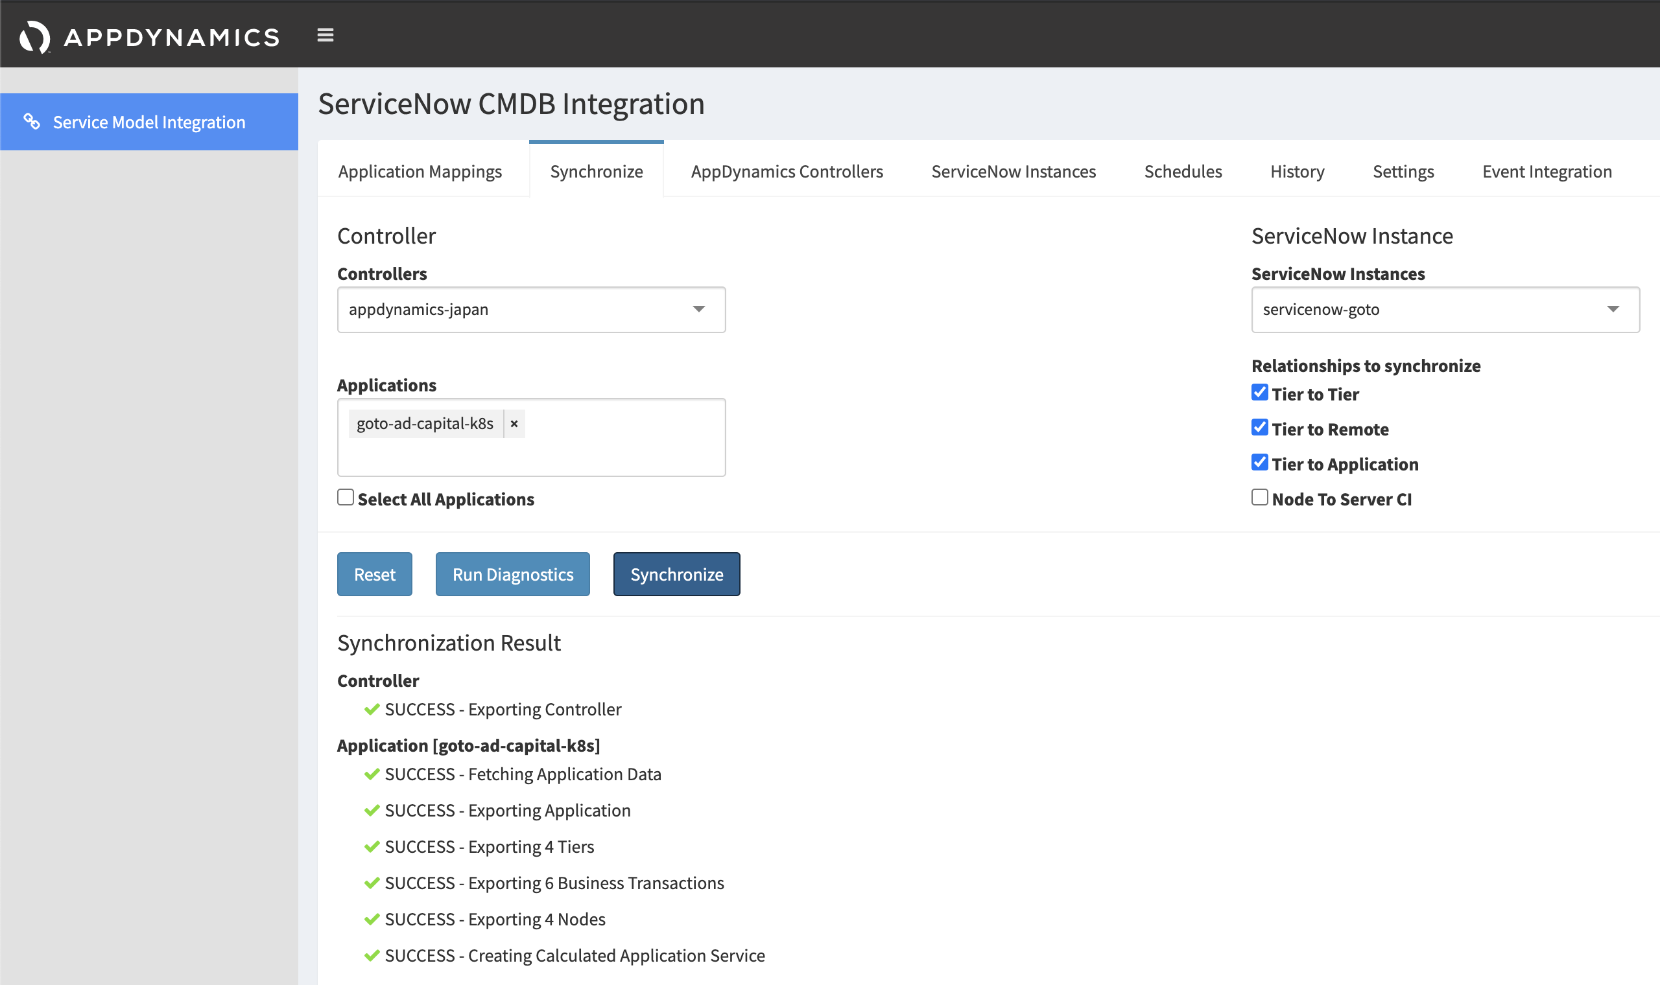Toggle Select All Applications checkbox
The width and height of the screenshot is (1660, 985).
point(345,497)
